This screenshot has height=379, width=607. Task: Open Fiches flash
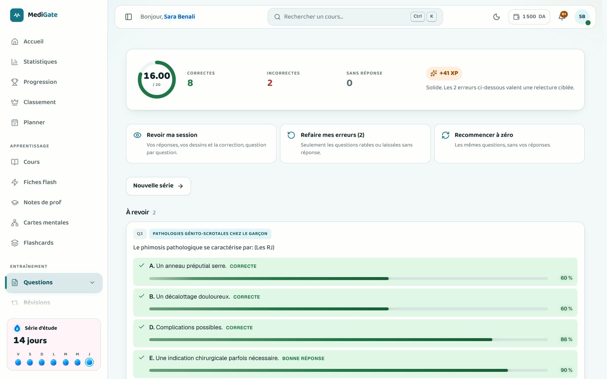pyautogui.click(x=54, y=182)
